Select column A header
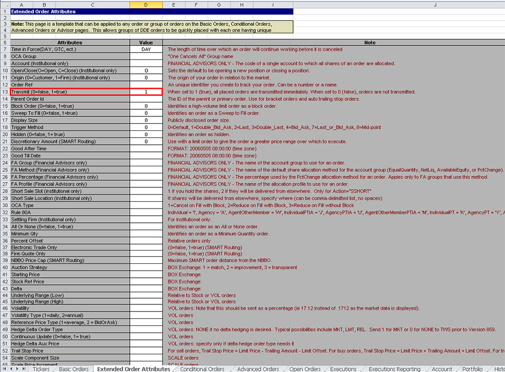Screen dimensions: 505x372 21,5
